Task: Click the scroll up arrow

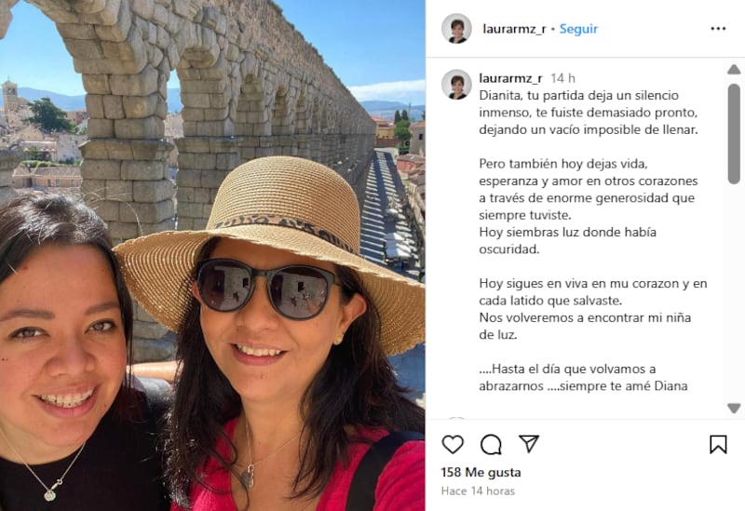Action: [x=734, y=70]
